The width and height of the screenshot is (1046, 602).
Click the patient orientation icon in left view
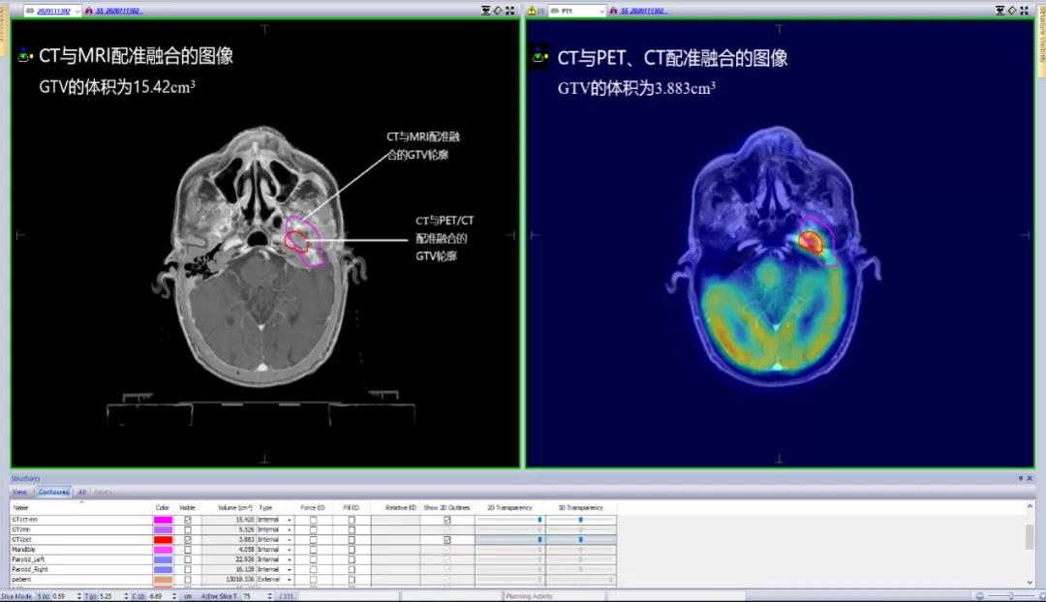(25, 56)
